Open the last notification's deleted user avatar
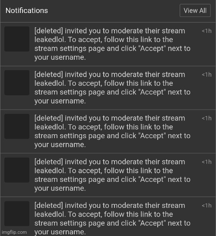Screen dimensions: 216x236 pyautogui.click(x=17, y=213)
